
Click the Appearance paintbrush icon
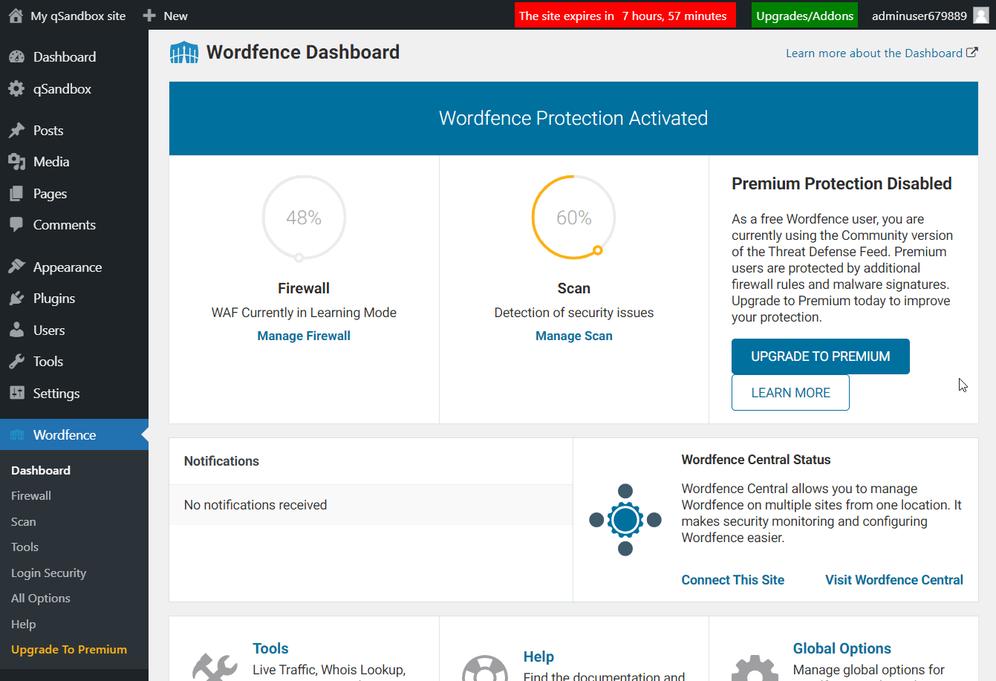click(x=16, y=267)
